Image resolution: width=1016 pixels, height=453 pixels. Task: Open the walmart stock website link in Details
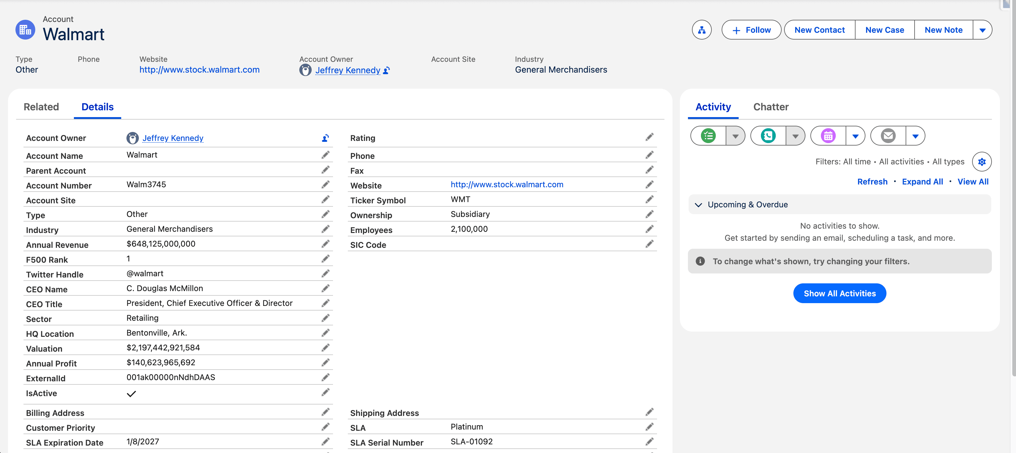click(506, 184)
